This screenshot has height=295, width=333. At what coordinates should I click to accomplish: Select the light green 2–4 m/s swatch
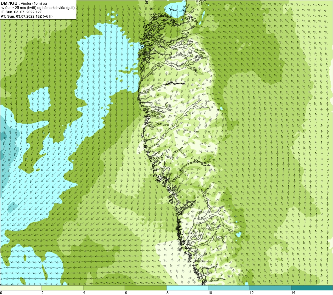pos(63,288)
